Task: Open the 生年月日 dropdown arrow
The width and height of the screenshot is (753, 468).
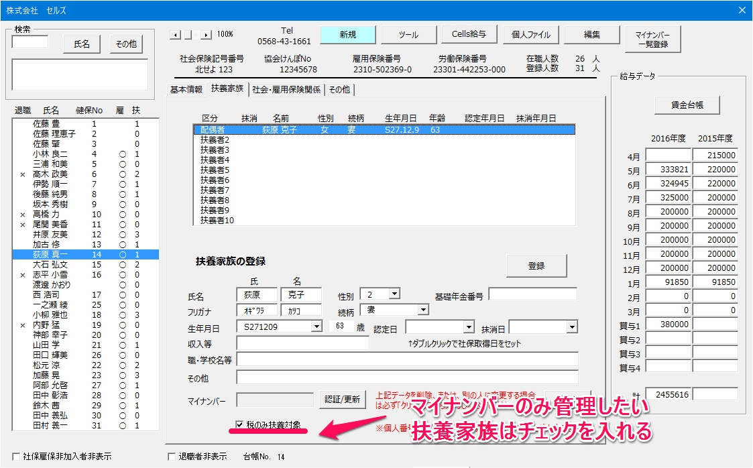Action: [x=316, y=327]
